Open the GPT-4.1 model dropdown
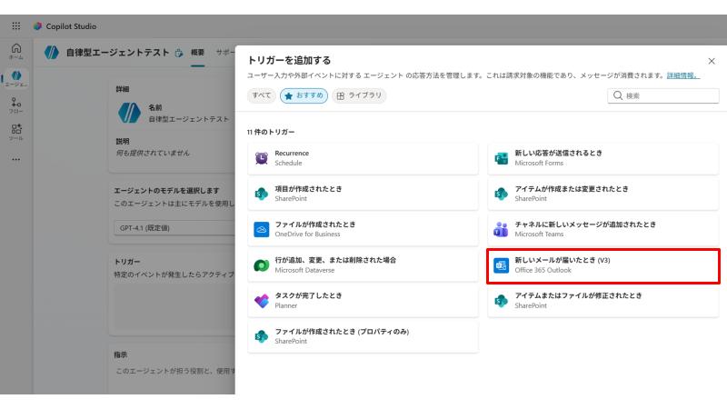 coord(173,227)
